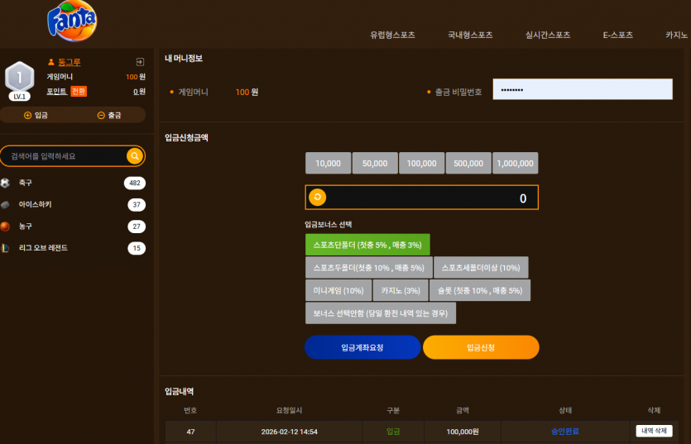Image resolution: width=691 pixels, height=444 pixels.
Task: Select the 리그 오브 레전드 icon
Action: point(5,248)
